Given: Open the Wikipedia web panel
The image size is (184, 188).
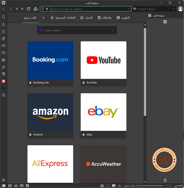Looking at the screenshot, I should 4,88.
